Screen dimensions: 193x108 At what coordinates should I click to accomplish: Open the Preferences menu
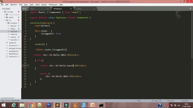(x=53, y=5)
